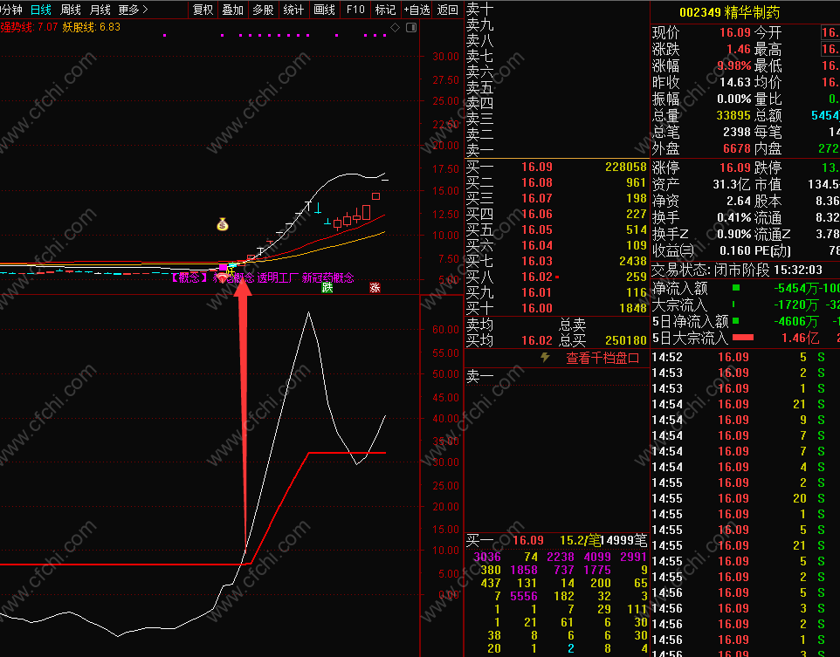Select the 买二 price 16.08 row
Viewport: 840px width, 657px height.
556,182
